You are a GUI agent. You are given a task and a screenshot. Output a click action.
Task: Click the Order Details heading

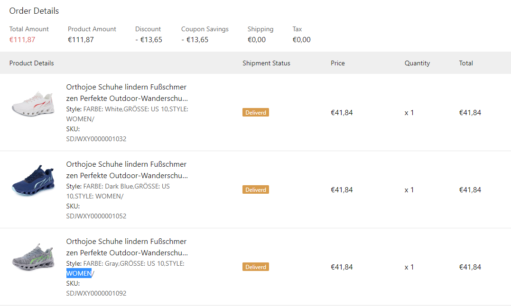34,11
